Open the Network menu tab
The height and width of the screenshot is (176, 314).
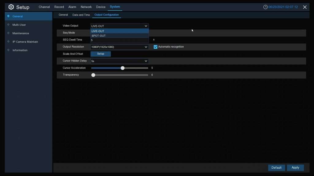click(x=86, y=7)
